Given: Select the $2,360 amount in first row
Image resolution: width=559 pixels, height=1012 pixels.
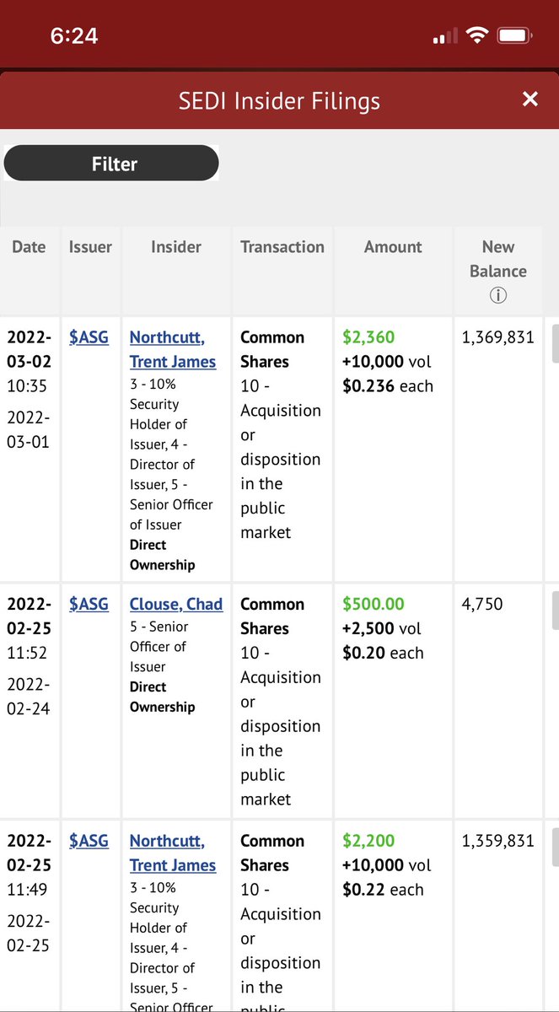Looking at the screenshot, I should (368, 337).
